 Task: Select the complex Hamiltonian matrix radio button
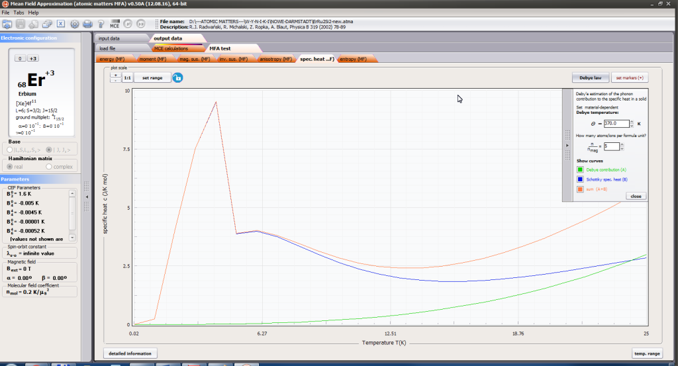(x=50, y=167)
